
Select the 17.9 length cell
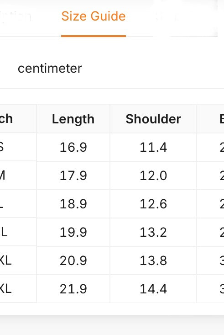pos(73,175)
